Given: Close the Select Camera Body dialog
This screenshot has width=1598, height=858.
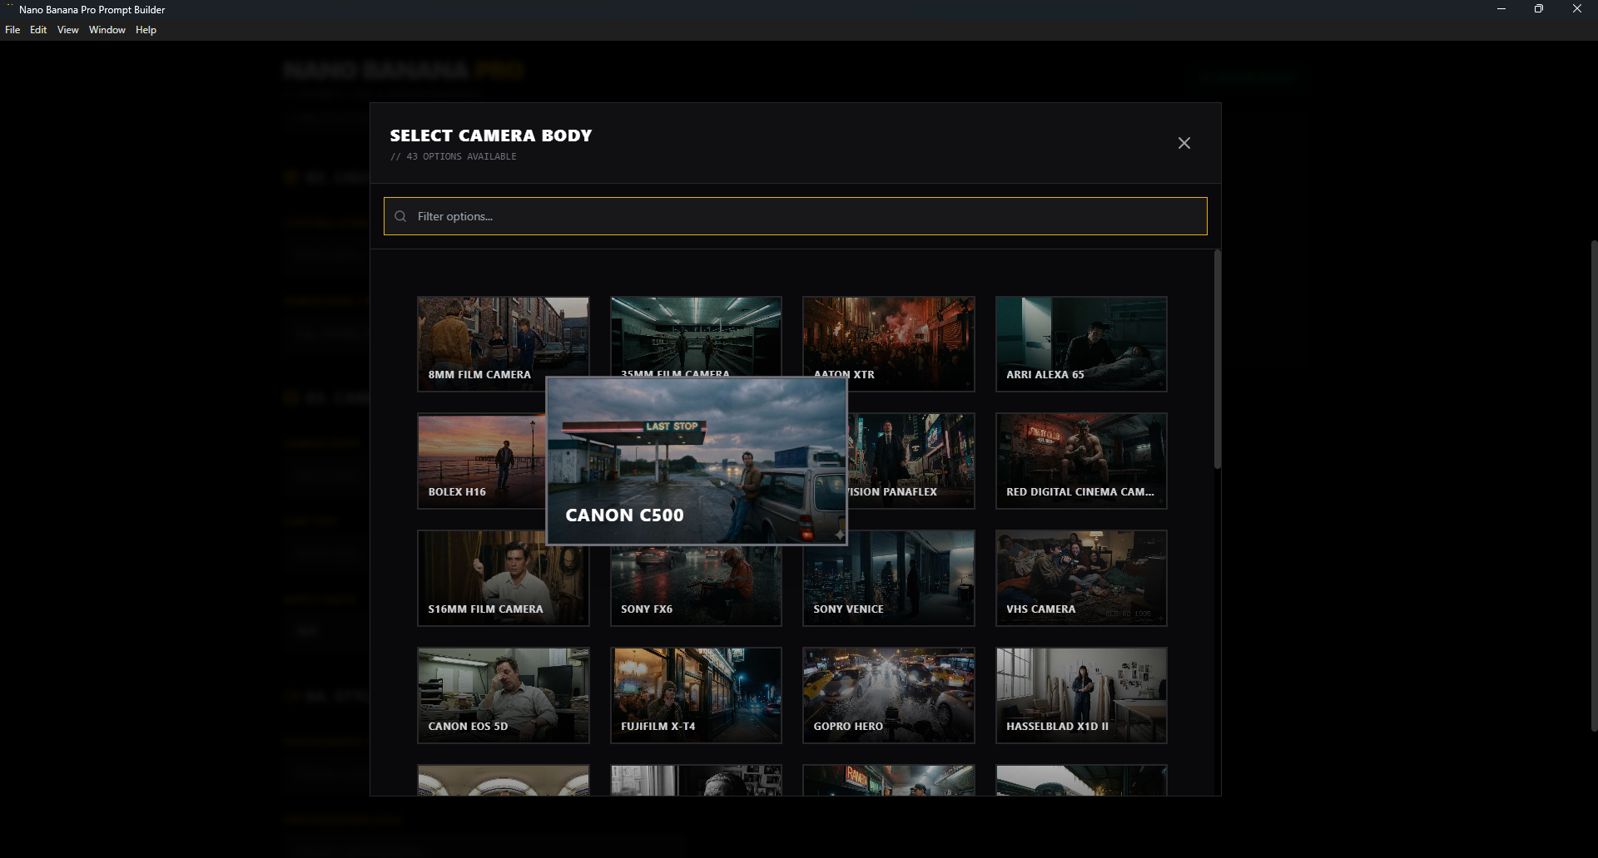Looking at the screenshot, I should (1184, 143).
